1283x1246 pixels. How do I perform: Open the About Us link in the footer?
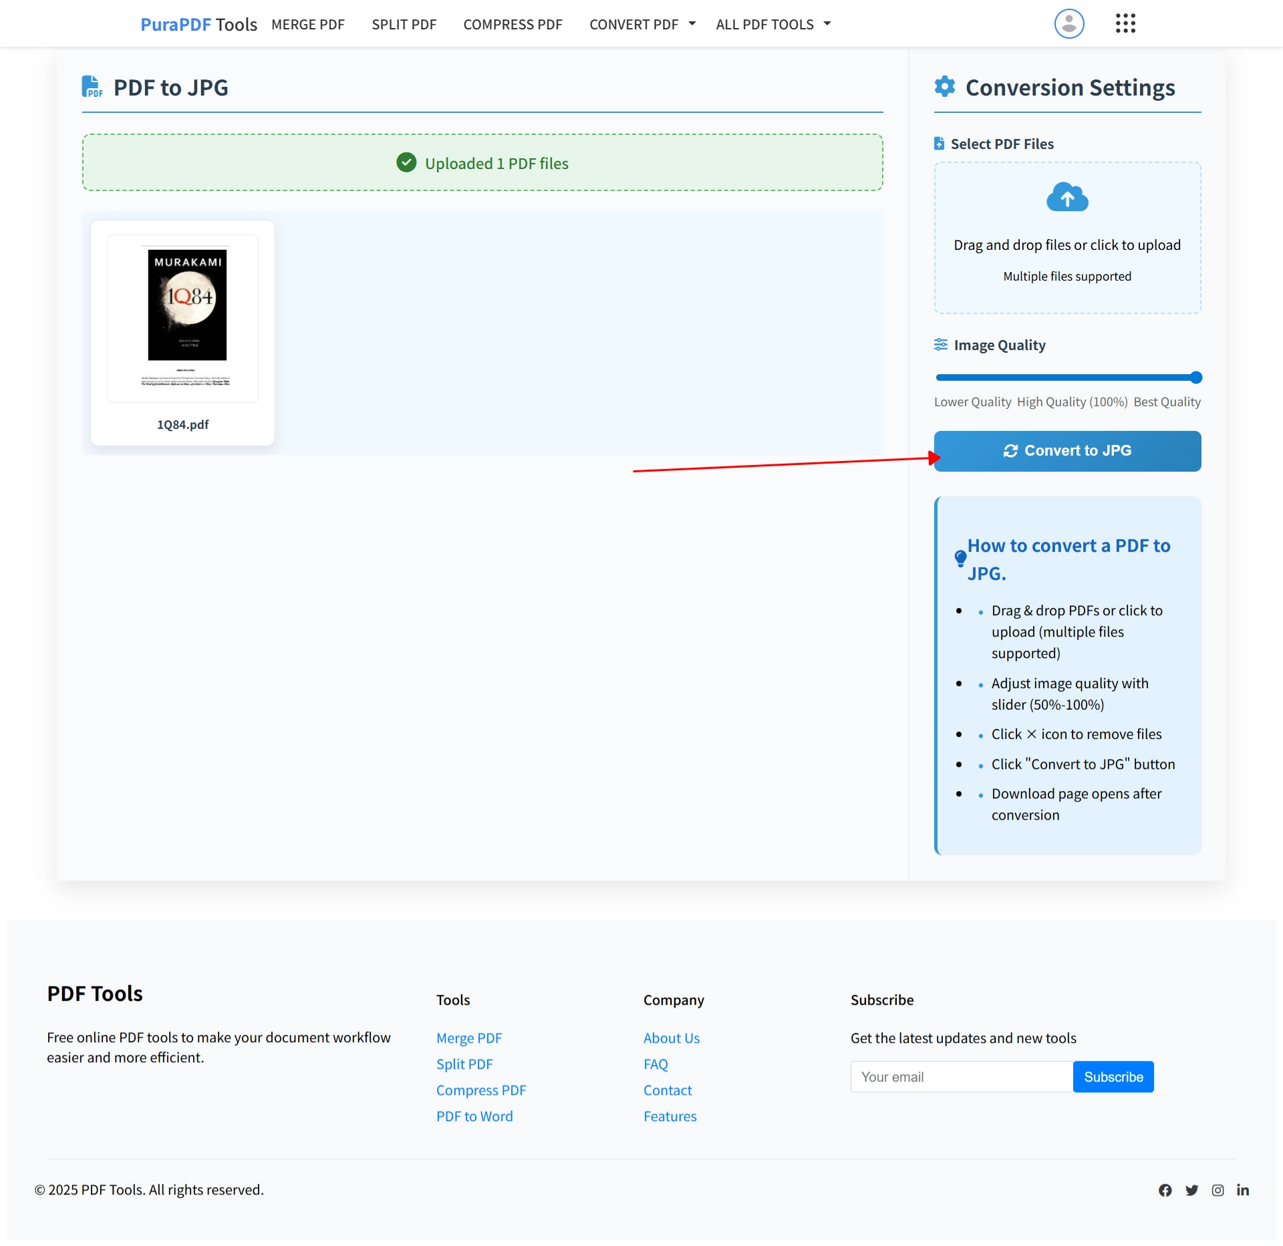(x=671, y=1038)
